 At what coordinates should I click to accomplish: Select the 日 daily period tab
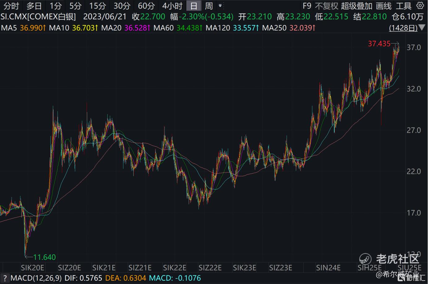point(194,6)
